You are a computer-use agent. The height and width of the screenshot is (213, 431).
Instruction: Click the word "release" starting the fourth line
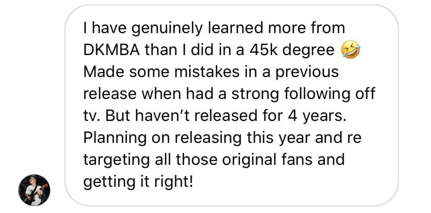(x=110, y=94)
